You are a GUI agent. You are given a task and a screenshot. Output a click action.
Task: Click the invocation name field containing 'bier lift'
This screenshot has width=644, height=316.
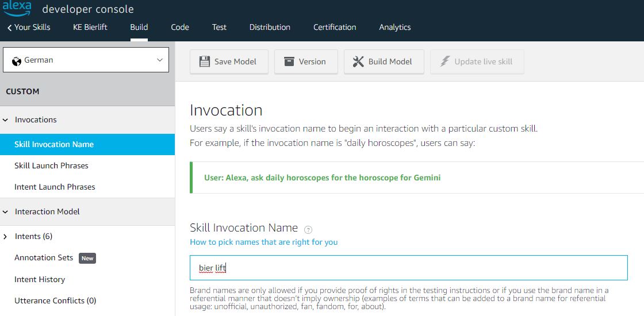pos(409,268)
